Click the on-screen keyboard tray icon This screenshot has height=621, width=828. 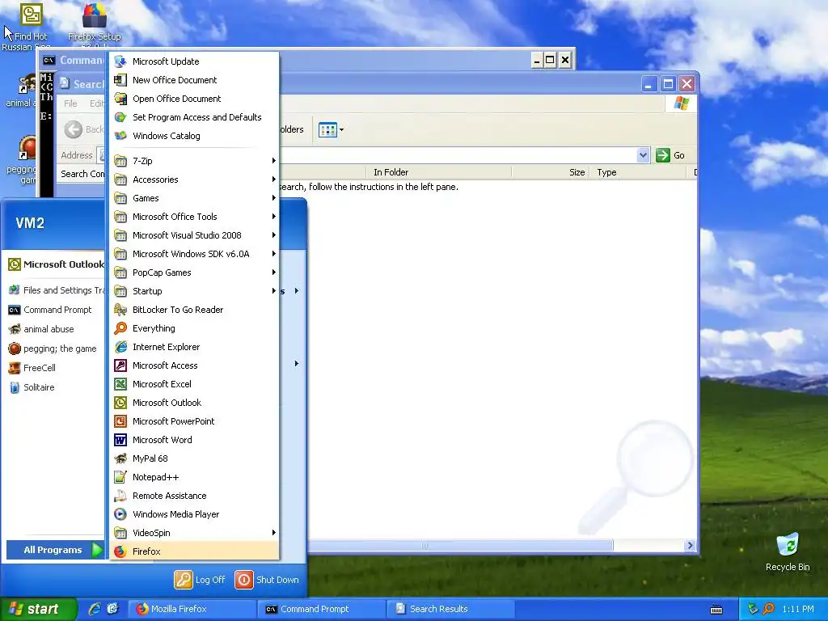(x=716, y=610)
